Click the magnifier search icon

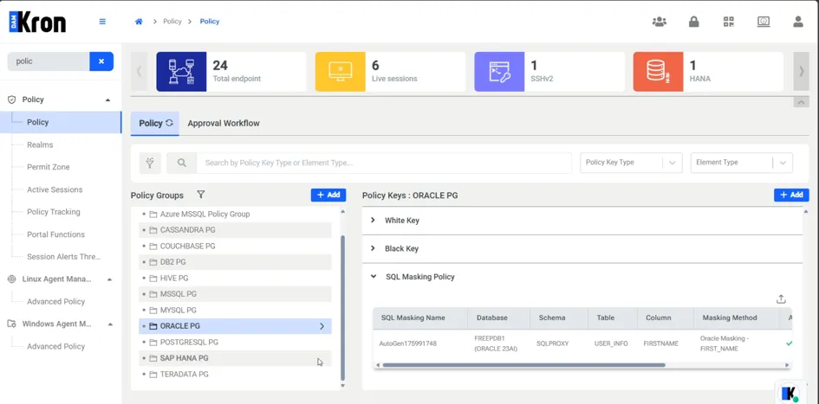coord(181,163)
